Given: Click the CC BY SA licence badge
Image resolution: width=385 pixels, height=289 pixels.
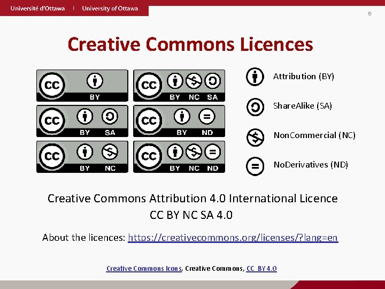Looking at the screenshot, I should click(82, 121).
